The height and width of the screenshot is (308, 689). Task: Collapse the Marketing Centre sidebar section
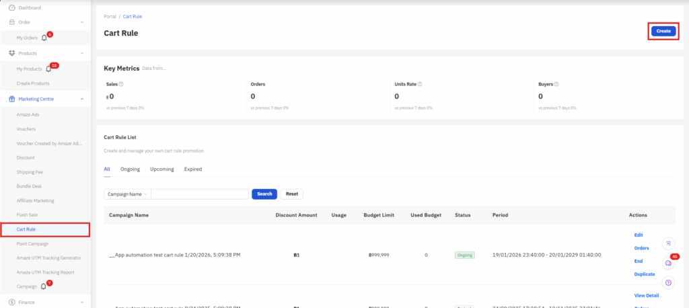click(x=81, y=99)
